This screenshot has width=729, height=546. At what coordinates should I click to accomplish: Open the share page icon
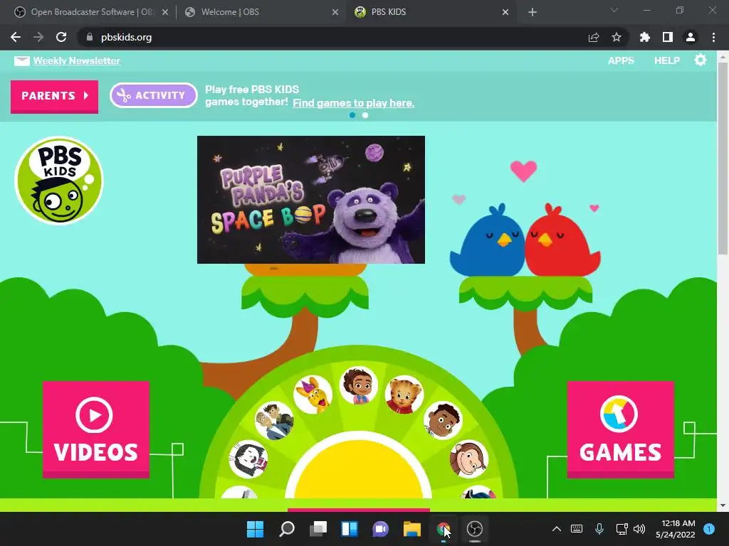pyautogui.click(x=593, y=37)
